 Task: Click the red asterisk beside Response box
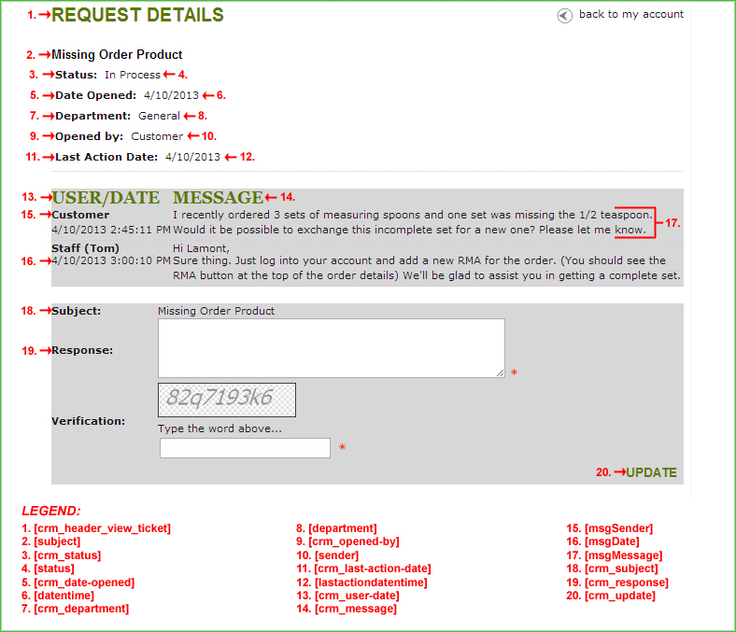click(x=514, y=373)
